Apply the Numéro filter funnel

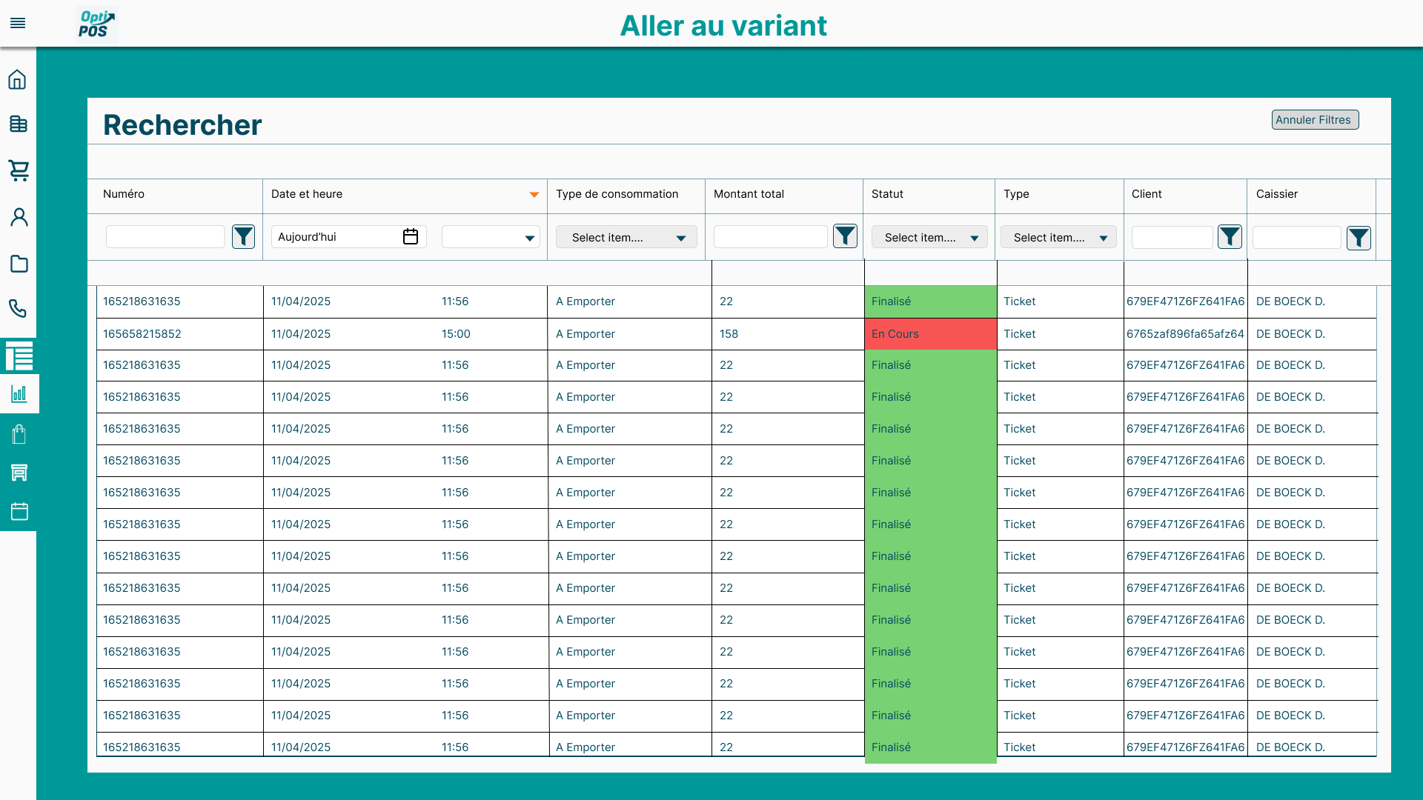tap(243, 237)
